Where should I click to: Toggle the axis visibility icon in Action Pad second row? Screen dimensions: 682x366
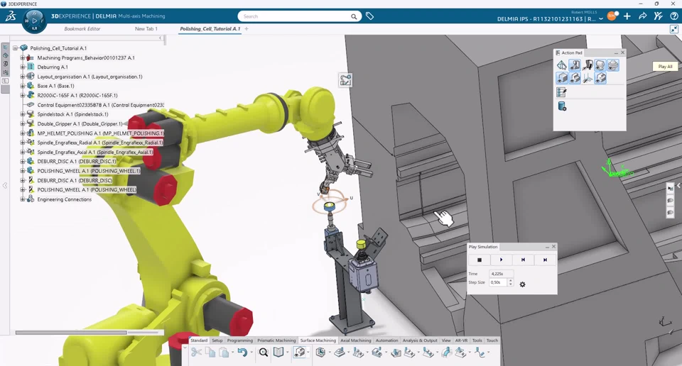coord(588,78)
